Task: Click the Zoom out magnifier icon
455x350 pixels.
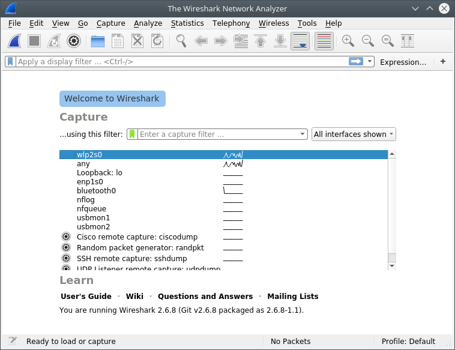Action: (367, 41)
